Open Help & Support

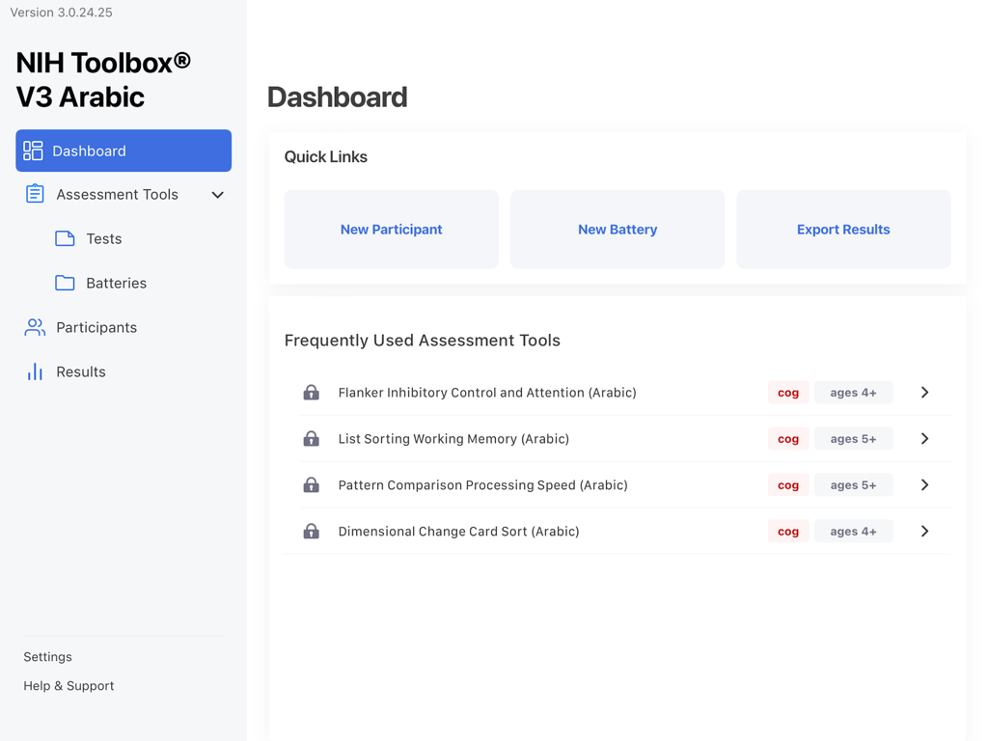click(x=69, y=685)
